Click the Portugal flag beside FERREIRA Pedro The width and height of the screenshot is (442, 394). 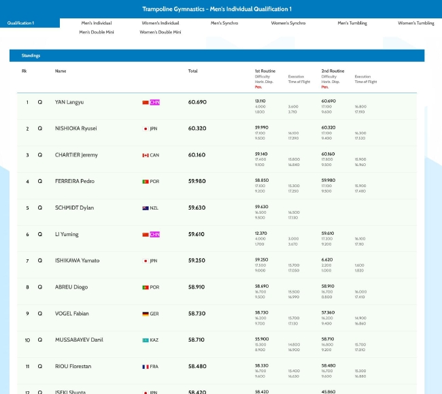click(x=146, y=182)
